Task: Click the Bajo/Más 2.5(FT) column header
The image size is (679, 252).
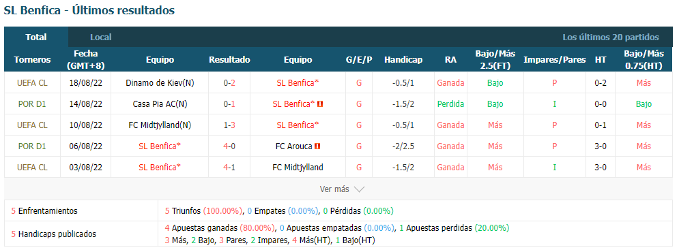Action: point(495,60)
